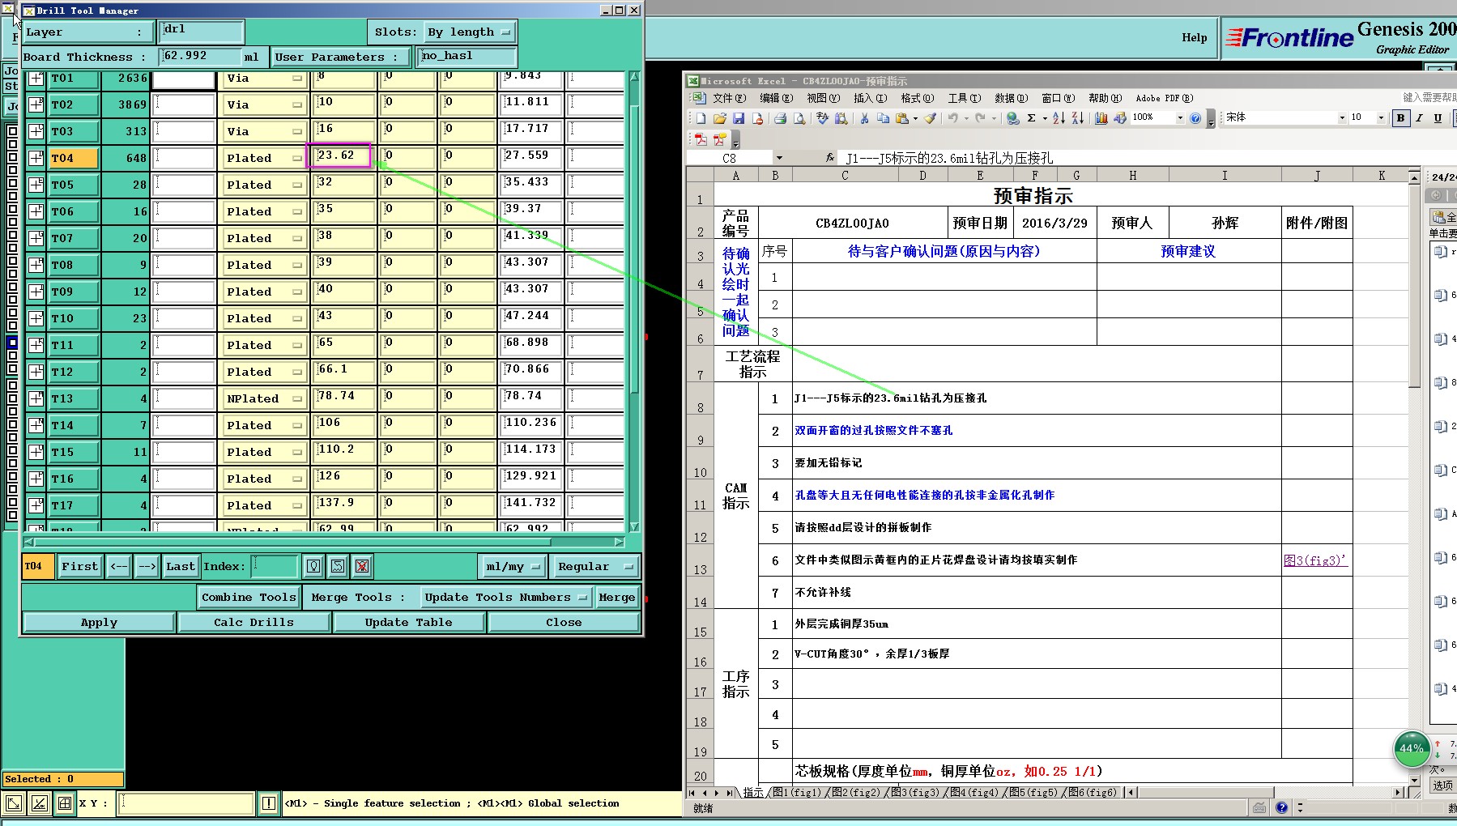The height and width of the screenshot is (826, 1457).
Task: Open the Excel 文件(F) menu
Action: [729, 98]
